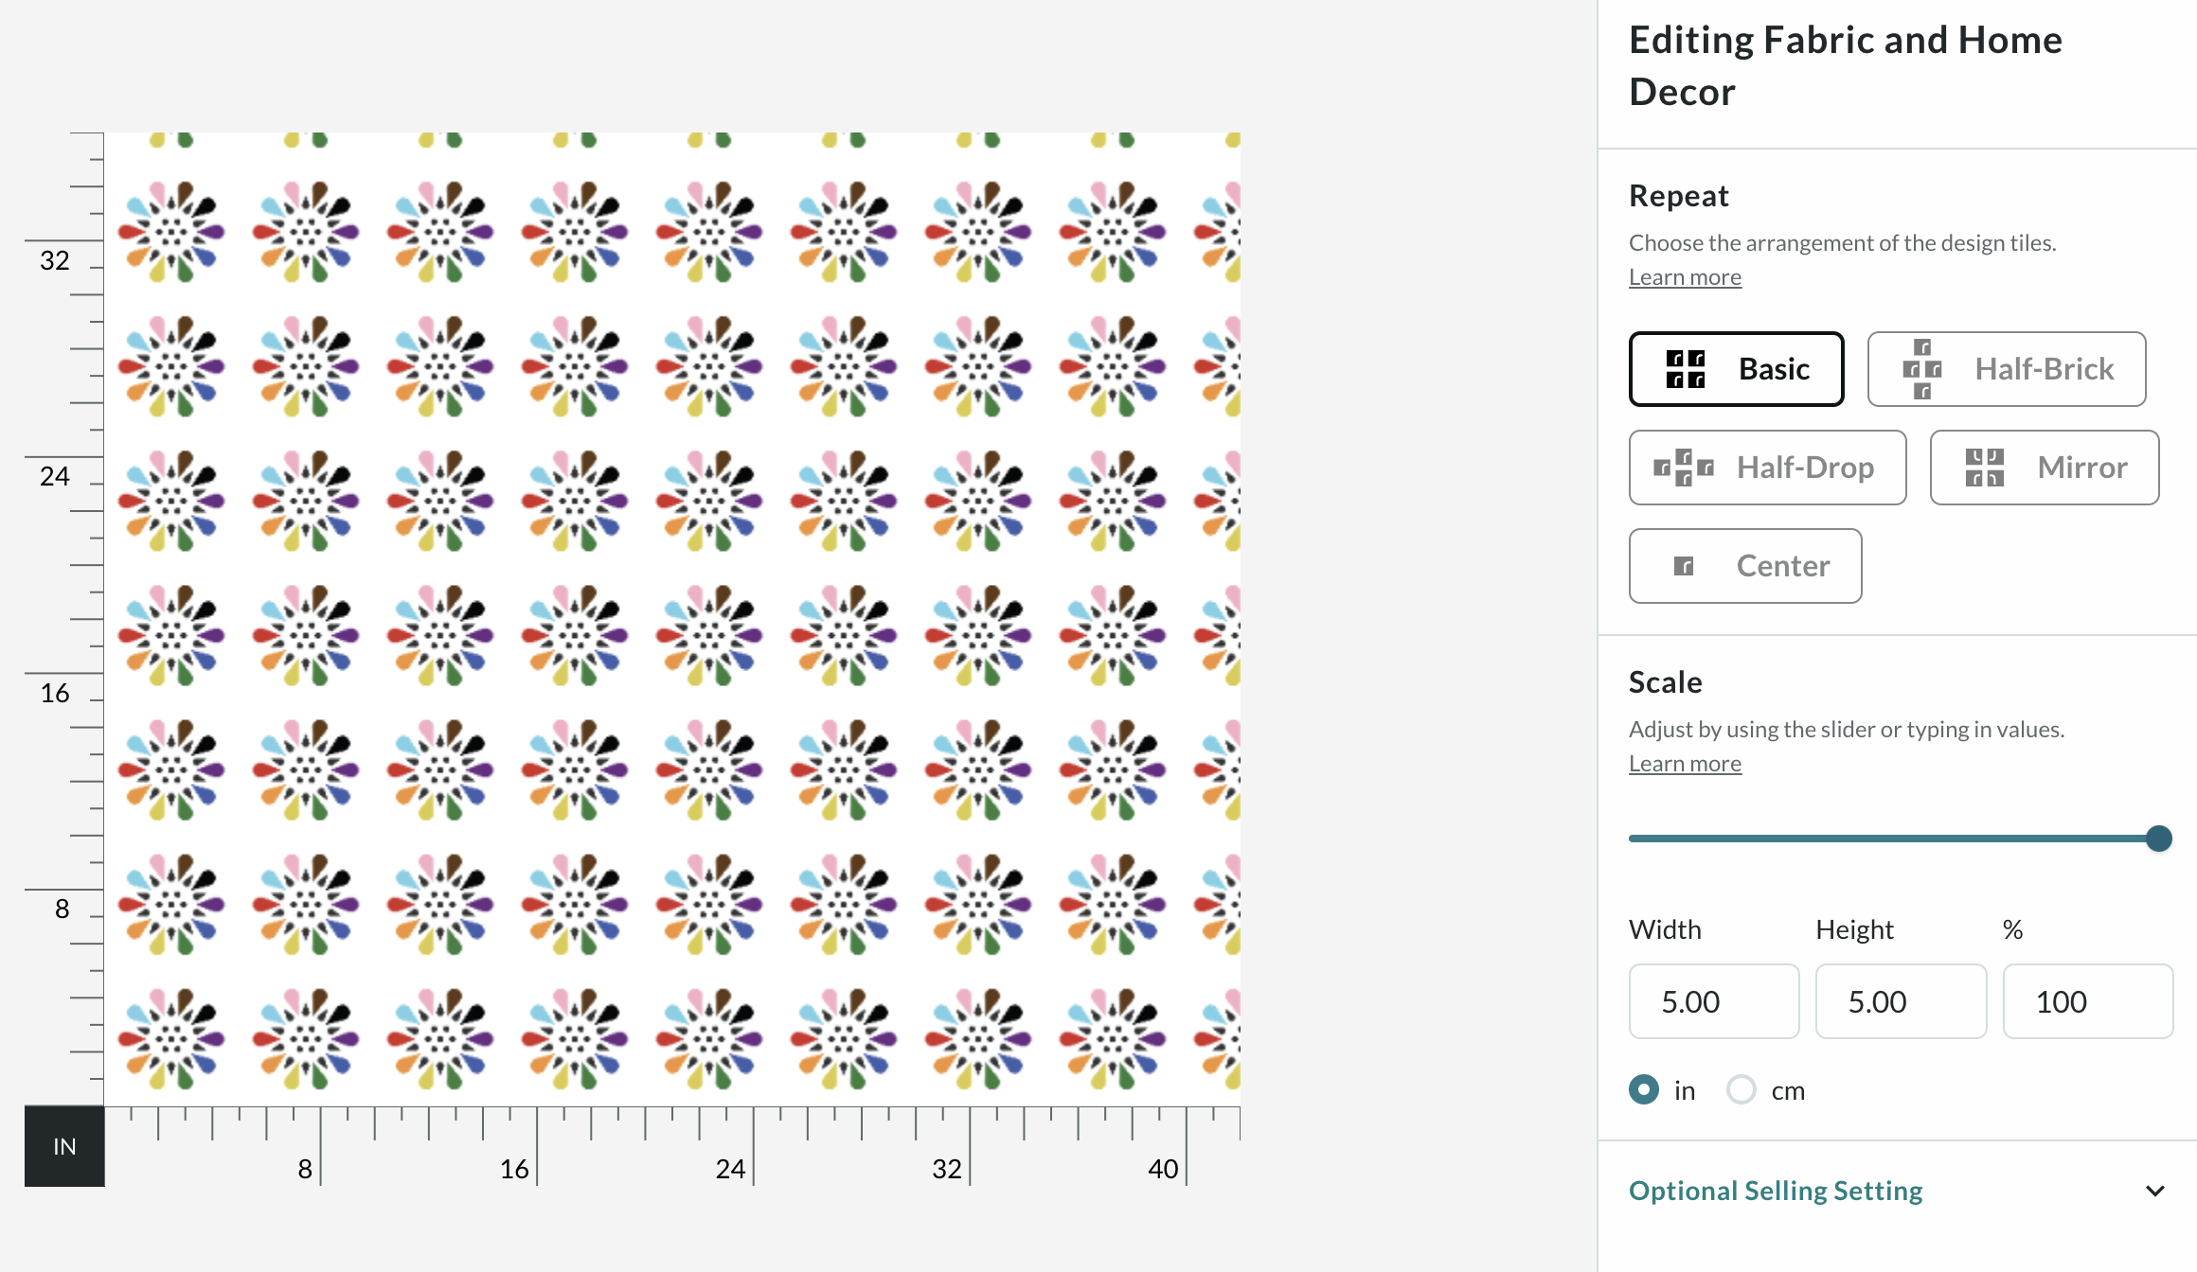Click the Width input field
The image size is (2197, 1272).
1714,1001
